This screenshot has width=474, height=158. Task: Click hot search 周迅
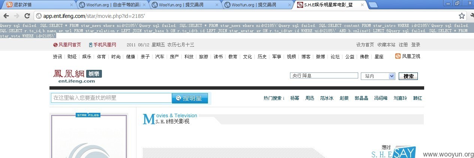310,98
